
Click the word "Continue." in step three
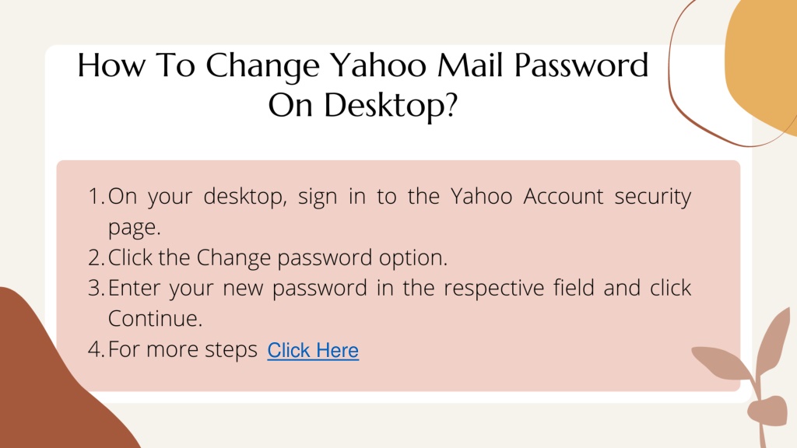155,319
